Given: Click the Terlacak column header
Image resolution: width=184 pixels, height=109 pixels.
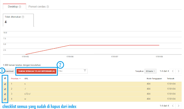Looking at the screenshot, I should tap(170, 78).
